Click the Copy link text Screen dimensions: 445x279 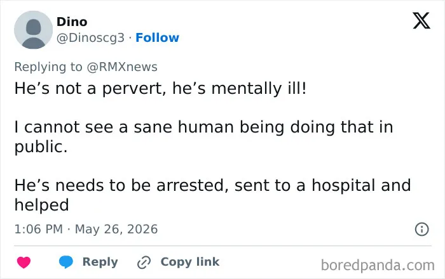coord(190,262)
